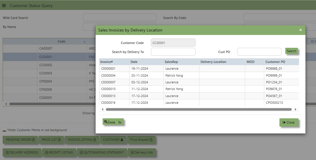Click the SalesRep column header
Screen dimensions: 316x160
click(x=181, y=62)
